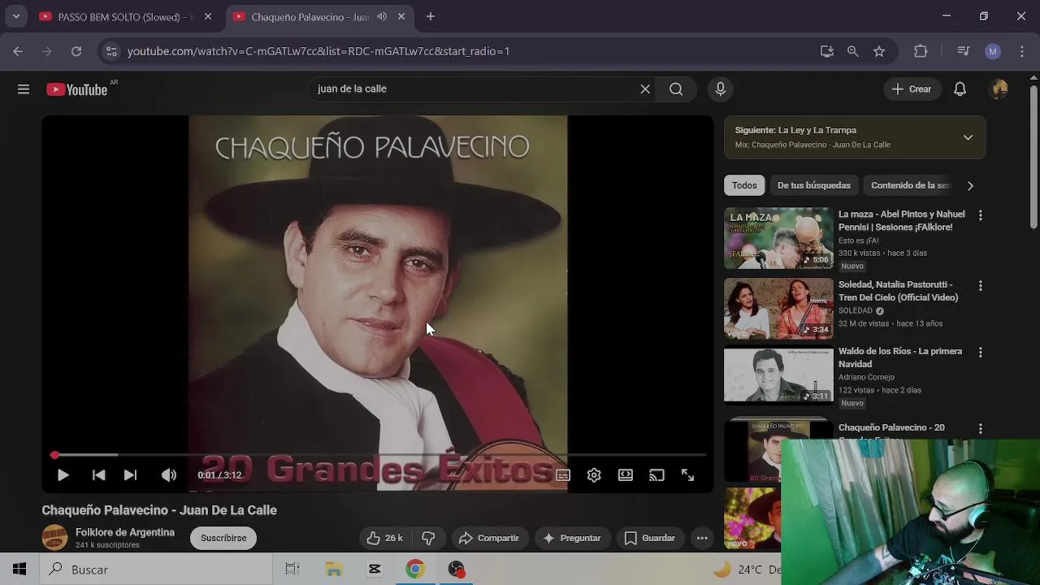Enter fullscreen mode

coord(687,475)
